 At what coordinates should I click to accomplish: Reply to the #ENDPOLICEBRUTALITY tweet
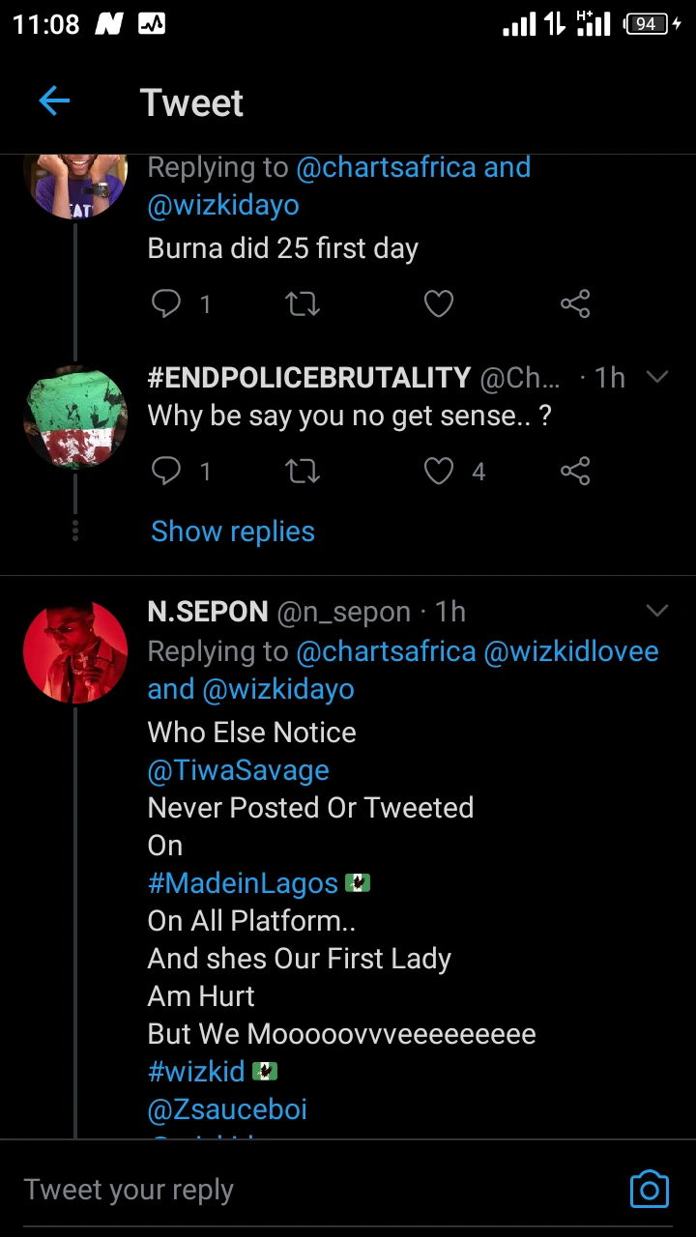point(166,472)
